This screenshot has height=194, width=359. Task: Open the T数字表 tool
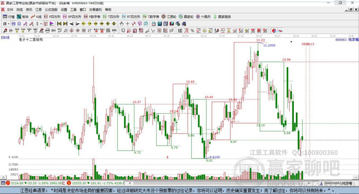pyautogui.click(x=151, y=17)
